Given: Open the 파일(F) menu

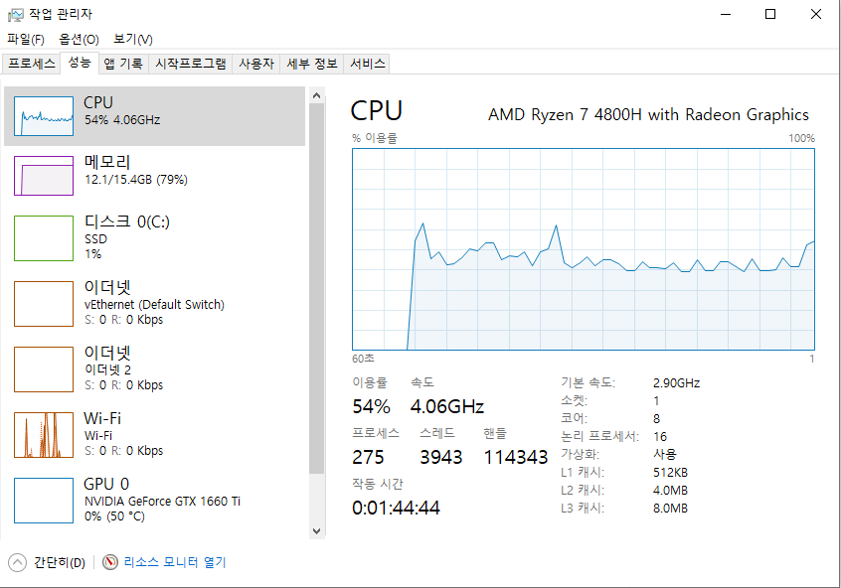Looking at the screenshot, I should click(x=25, y=39).
